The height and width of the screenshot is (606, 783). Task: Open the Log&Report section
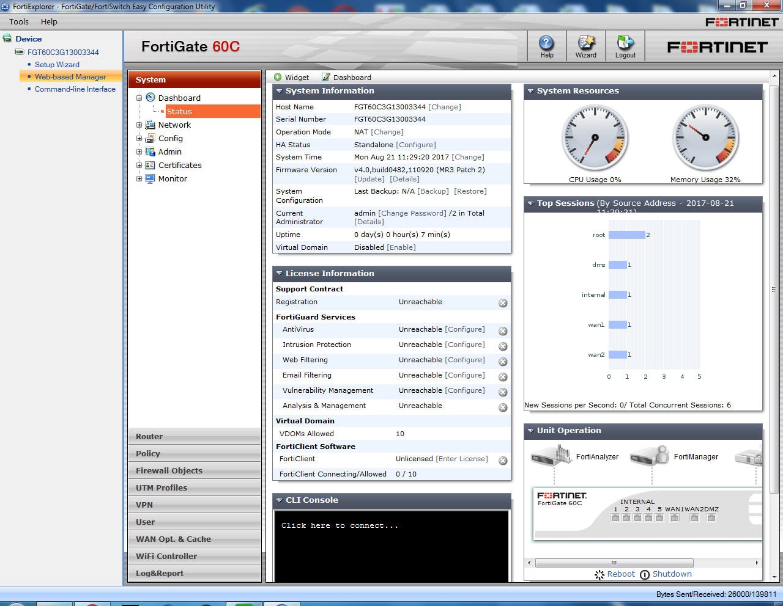[x=195, y=573]
